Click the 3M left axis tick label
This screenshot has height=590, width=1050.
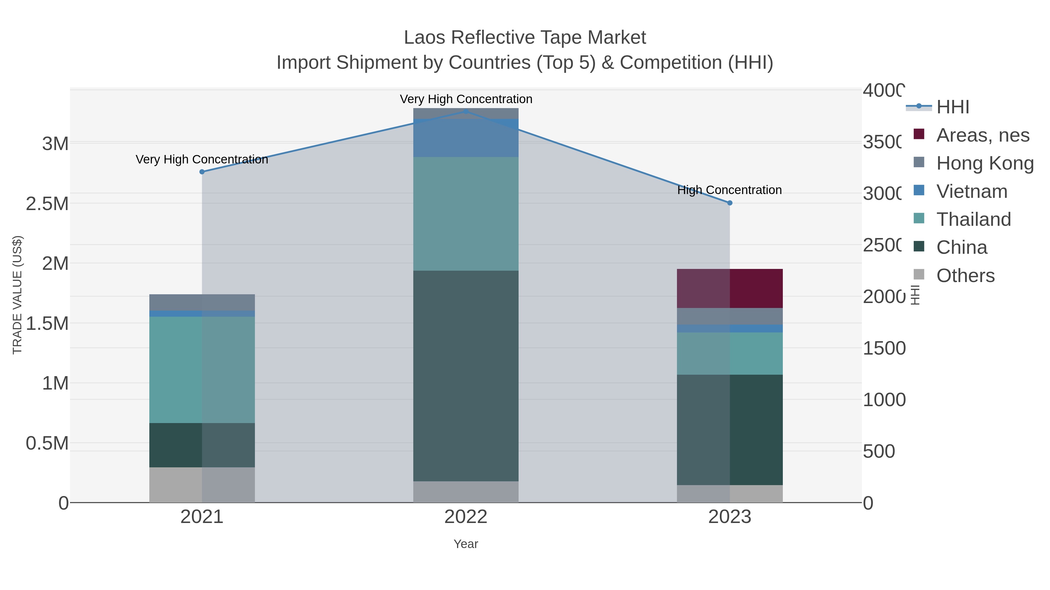coord(55,144)
